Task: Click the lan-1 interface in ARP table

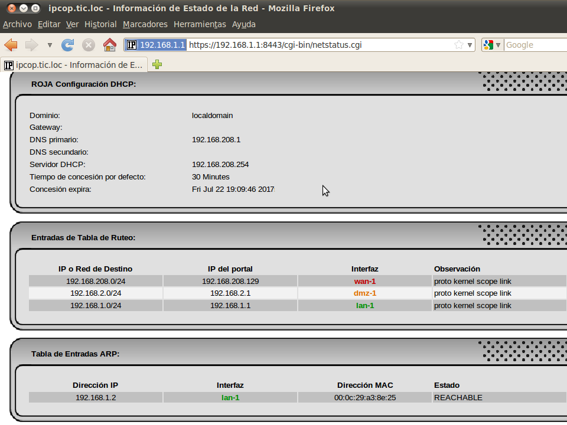Action: 230,397
